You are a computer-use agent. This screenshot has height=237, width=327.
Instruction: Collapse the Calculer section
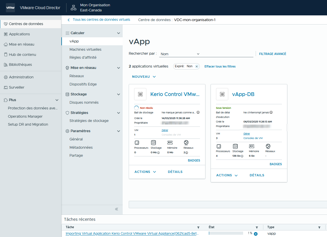118,33
